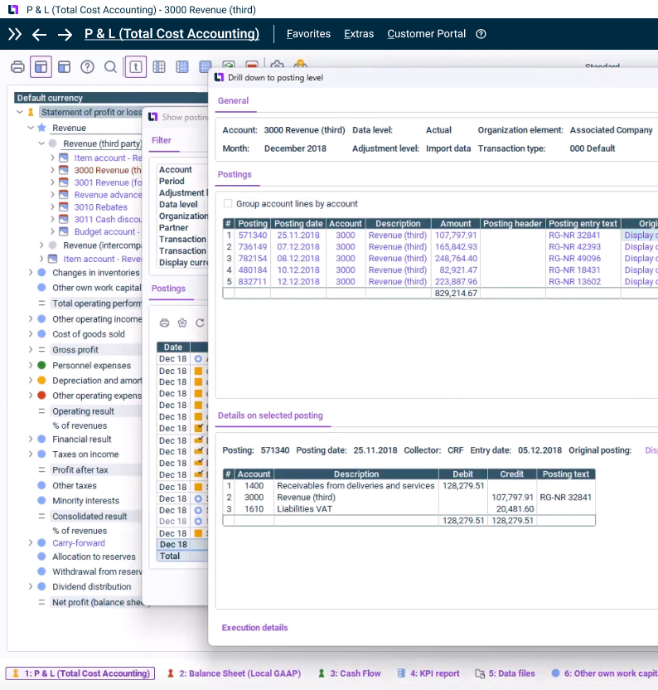Select the Financial result row
The image size is (658, 690).
(81, 440)
